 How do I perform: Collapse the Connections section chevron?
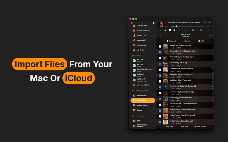(x=153, y=56)
